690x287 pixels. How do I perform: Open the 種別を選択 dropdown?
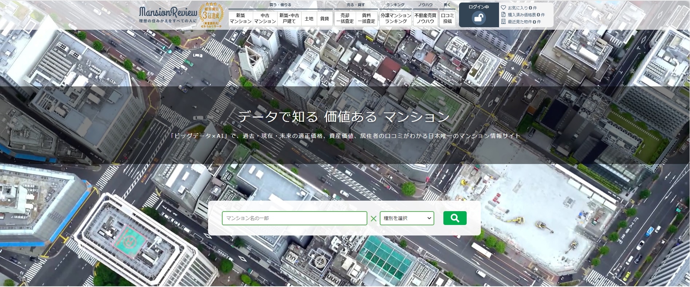pos(407,218)
